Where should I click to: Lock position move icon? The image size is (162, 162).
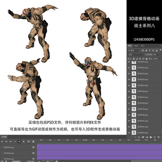pyautogui.click(x=140, y=58)
